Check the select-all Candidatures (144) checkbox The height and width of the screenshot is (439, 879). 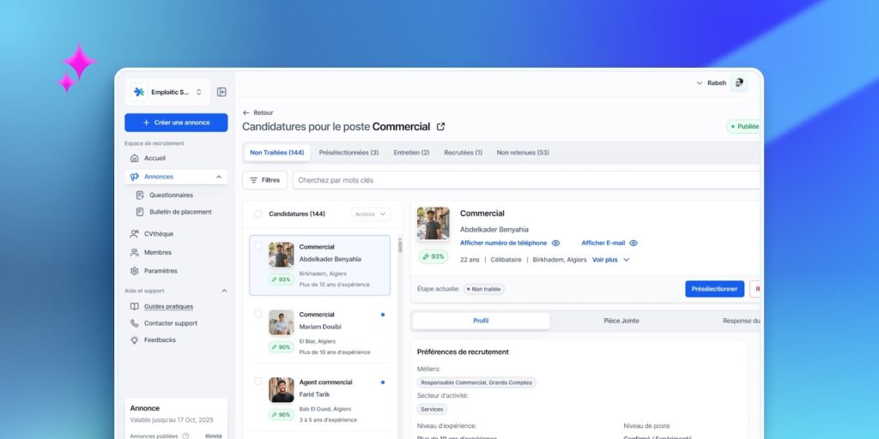pos(258,214)
